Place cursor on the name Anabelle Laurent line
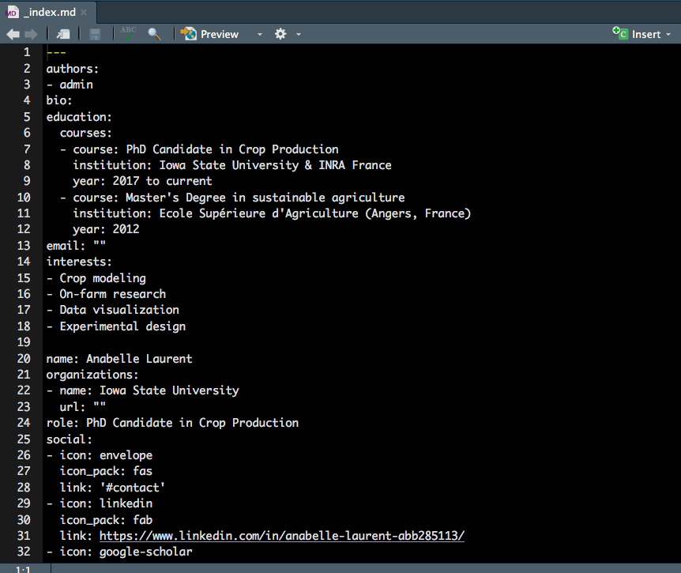Viewport: 681px width, 573px height. tap(119, 359)
